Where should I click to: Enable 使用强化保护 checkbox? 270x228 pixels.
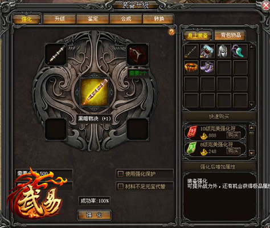[x=120, y=174]
